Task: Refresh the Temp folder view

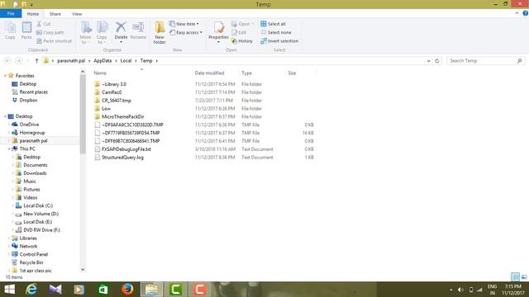Action: pyautogui.click(x=437, y=60)
